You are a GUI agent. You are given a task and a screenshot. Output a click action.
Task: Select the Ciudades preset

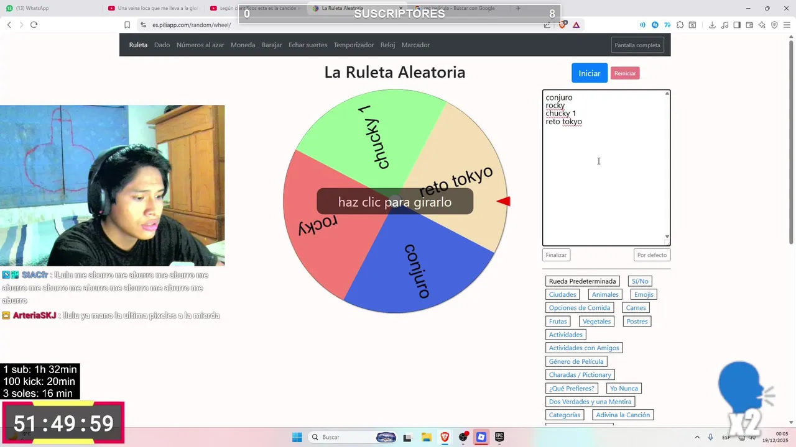(x=562, y=294)
